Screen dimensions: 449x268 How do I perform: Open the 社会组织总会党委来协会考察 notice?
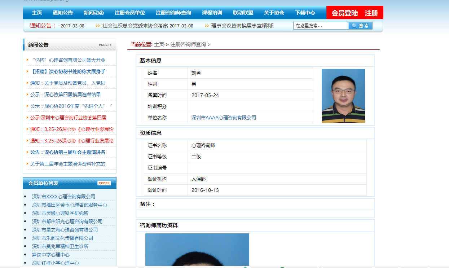[x=135, y=26]
